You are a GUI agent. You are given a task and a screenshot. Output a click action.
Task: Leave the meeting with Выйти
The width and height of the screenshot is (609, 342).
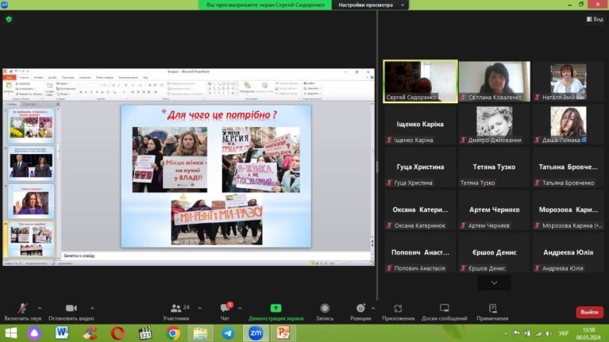tap(589, 312)
